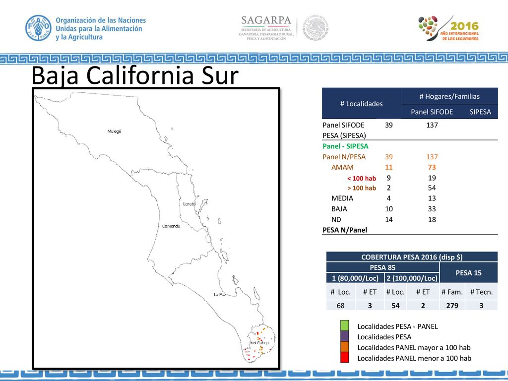Image resolution: width=508 pixels, height=381 pixels.
Task: Click the "Mulegé" label on the map
Action: (x=115, y=131)
